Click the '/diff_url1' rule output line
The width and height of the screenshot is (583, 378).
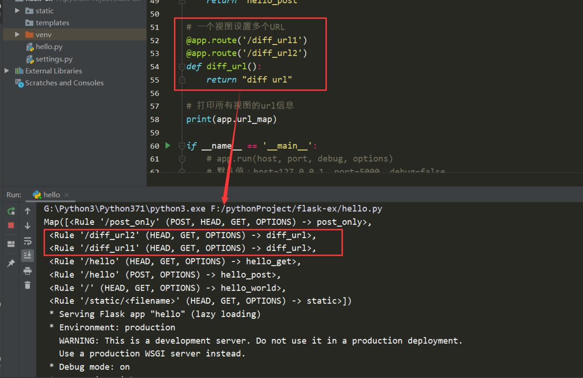[x=183, y=248]
